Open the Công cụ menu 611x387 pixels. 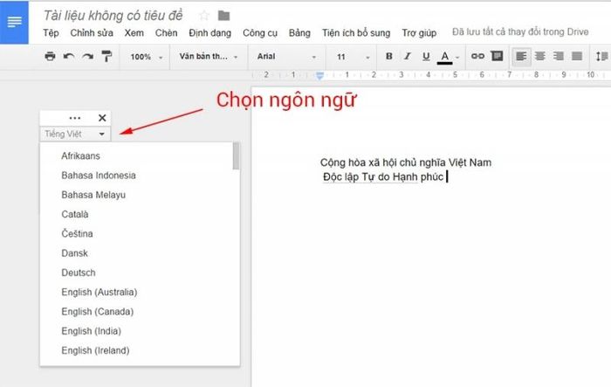point(260,33)
